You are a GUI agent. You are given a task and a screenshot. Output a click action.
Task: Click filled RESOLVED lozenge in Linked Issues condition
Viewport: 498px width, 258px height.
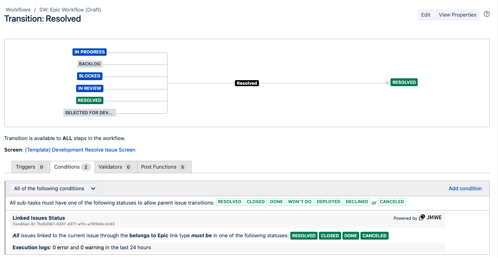pos(304,236)
